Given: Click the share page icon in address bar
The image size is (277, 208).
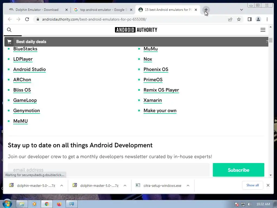Looking at the screenshot, I should (x=230, y=19).
